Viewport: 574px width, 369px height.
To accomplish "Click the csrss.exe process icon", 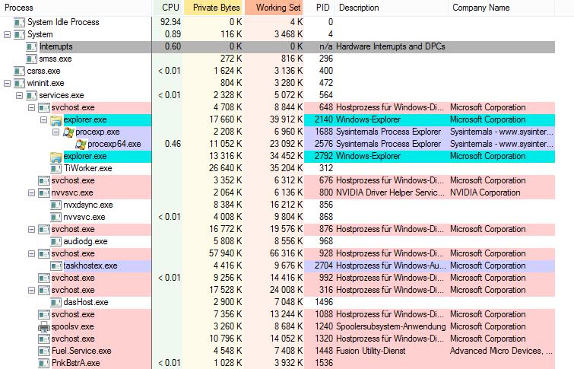I will [x=19, y=71].
